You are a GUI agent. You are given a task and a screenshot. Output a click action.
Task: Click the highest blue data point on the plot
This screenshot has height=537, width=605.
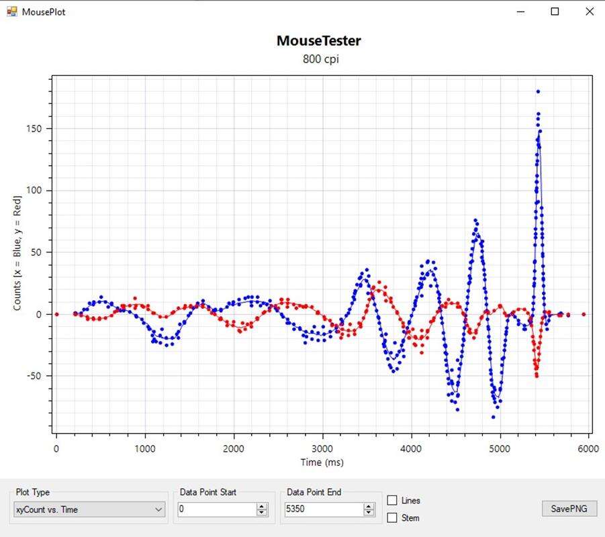[538, 91]
